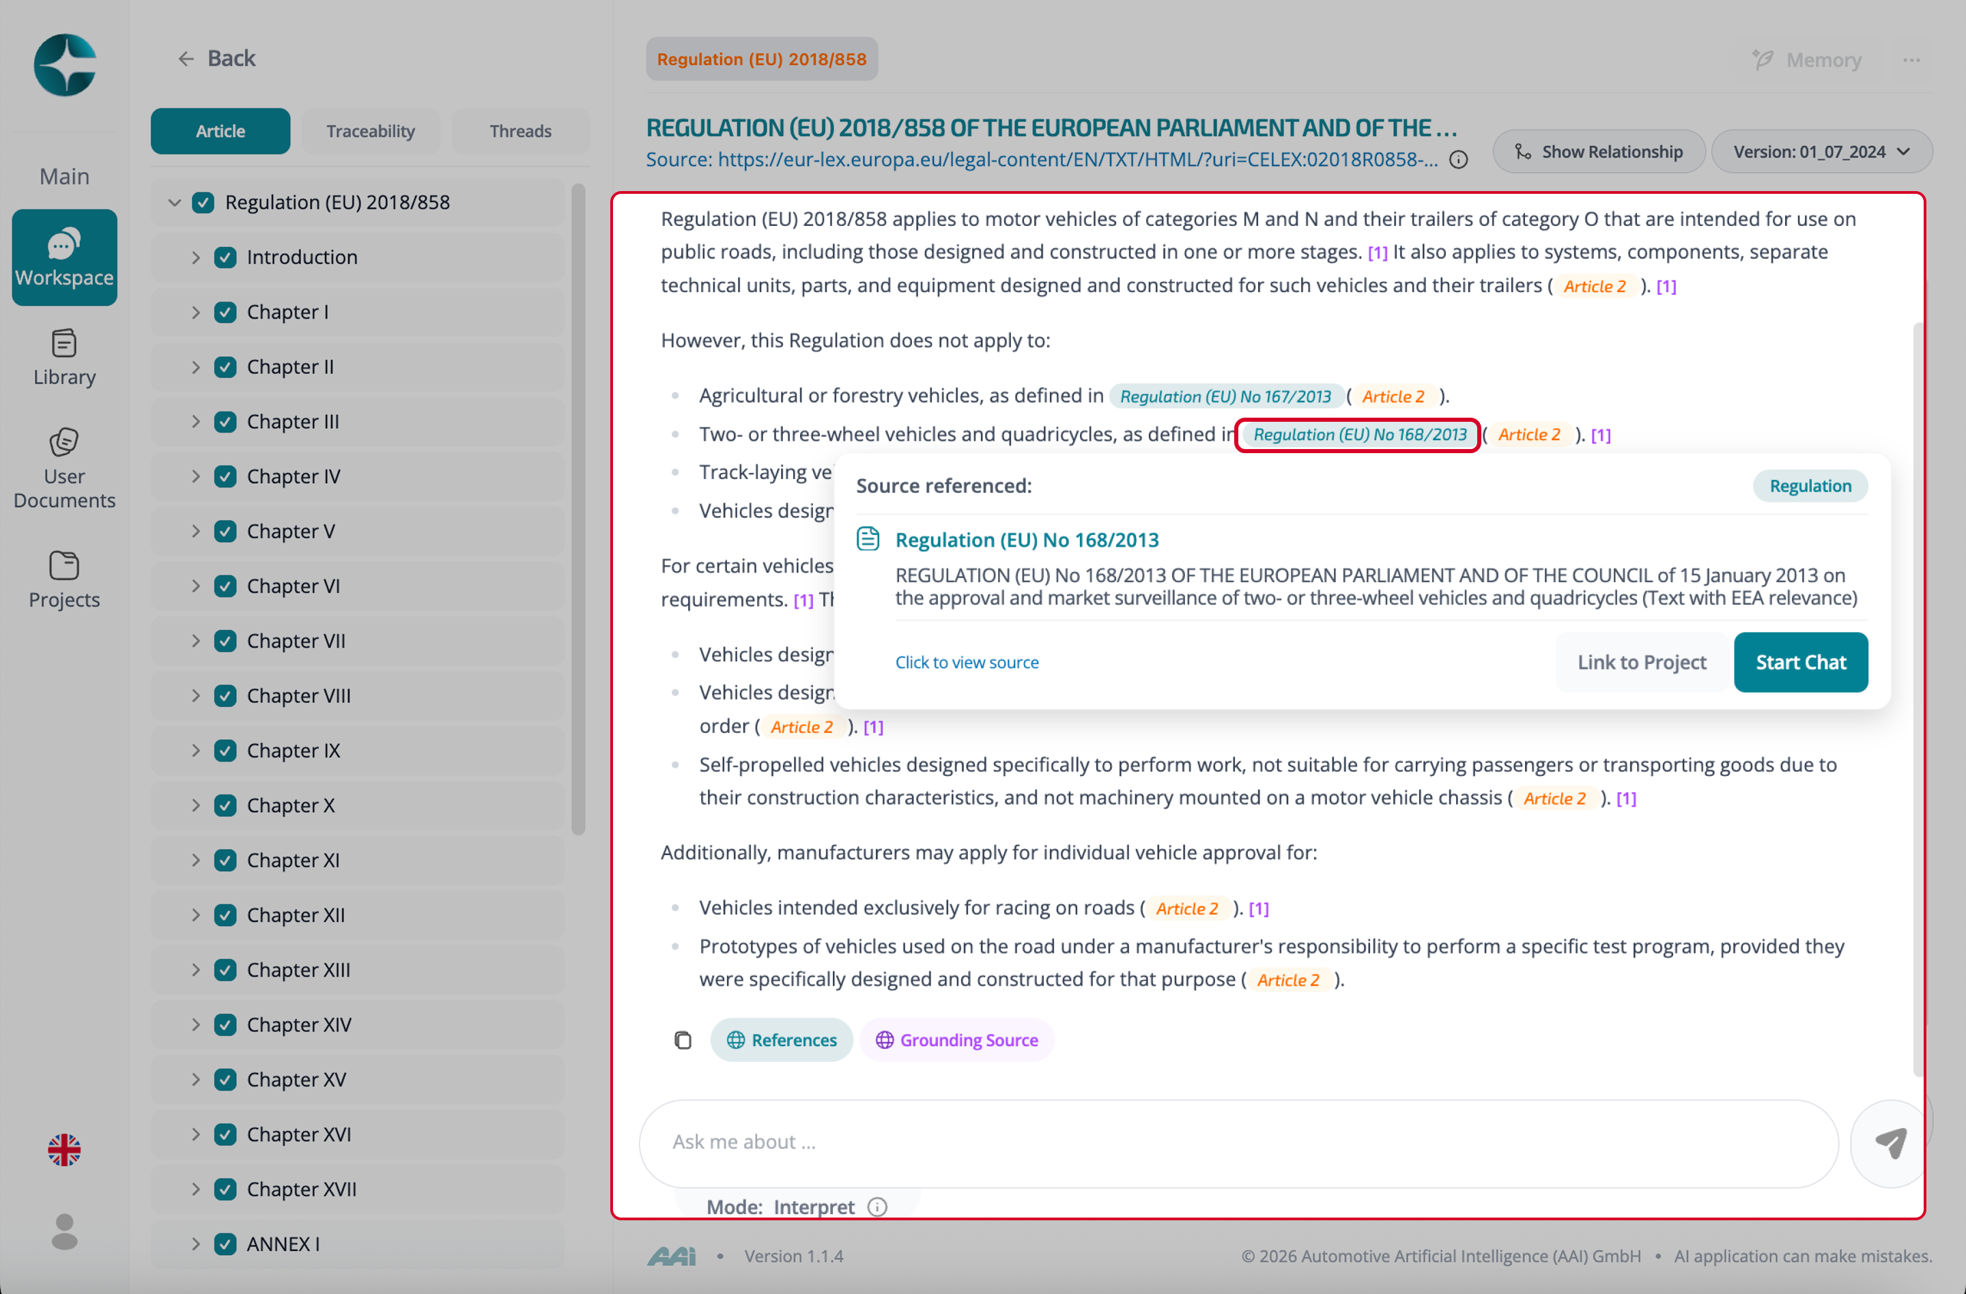Change language via UK flag icon
The height and width of the screenshot is (1294, 1966).
64,1149
